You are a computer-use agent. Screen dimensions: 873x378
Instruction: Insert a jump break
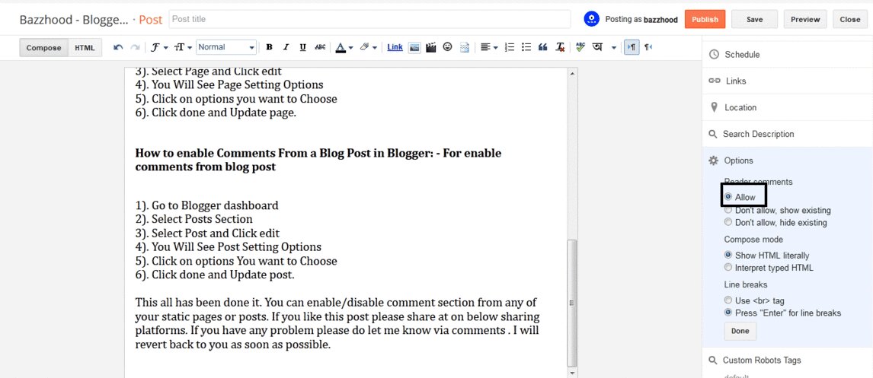pyautogui.click(x=465, y=47)
